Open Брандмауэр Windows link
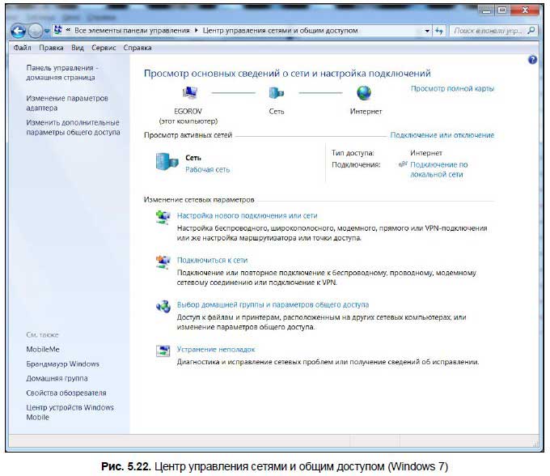Viewport: 550px width, 476px height. (63, 364)
